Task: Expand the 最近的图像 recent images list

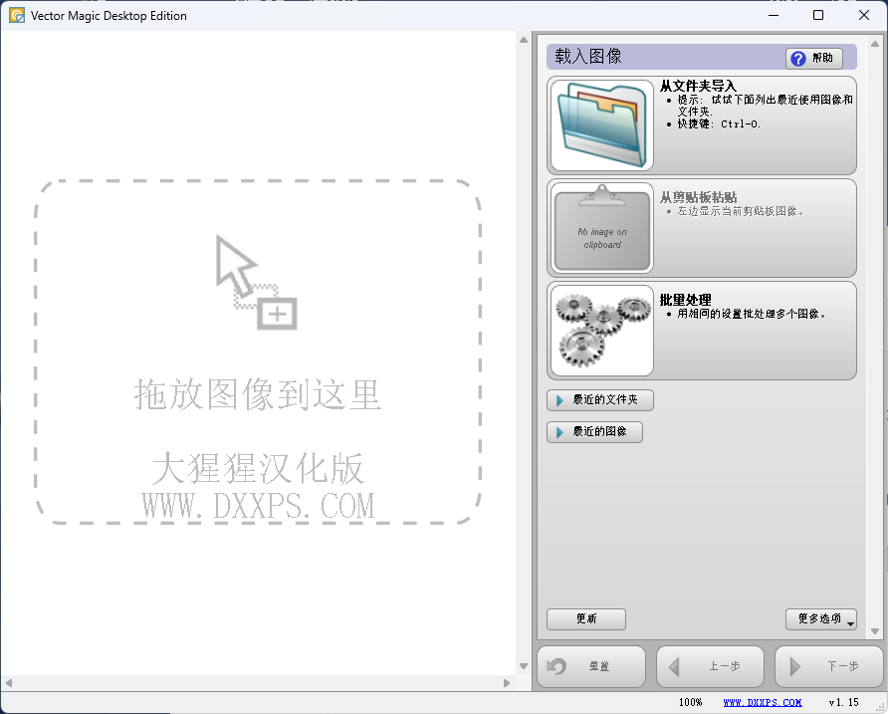Action: [x=594, y=432]
